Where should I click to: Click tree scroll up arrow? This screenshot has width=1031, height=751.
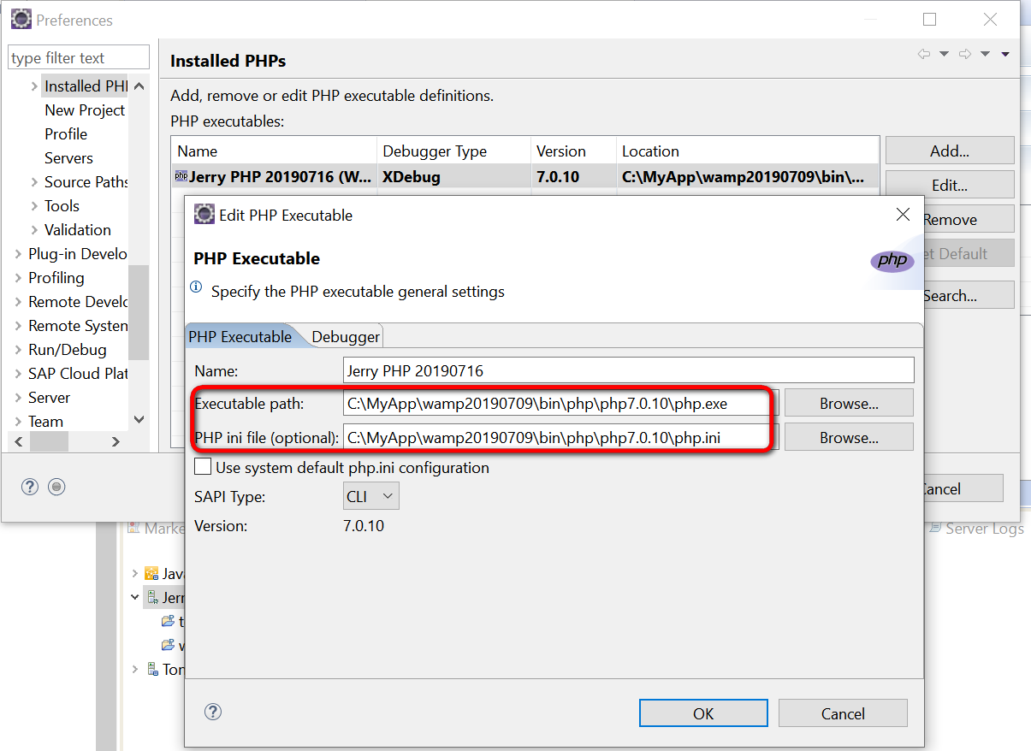139,86
